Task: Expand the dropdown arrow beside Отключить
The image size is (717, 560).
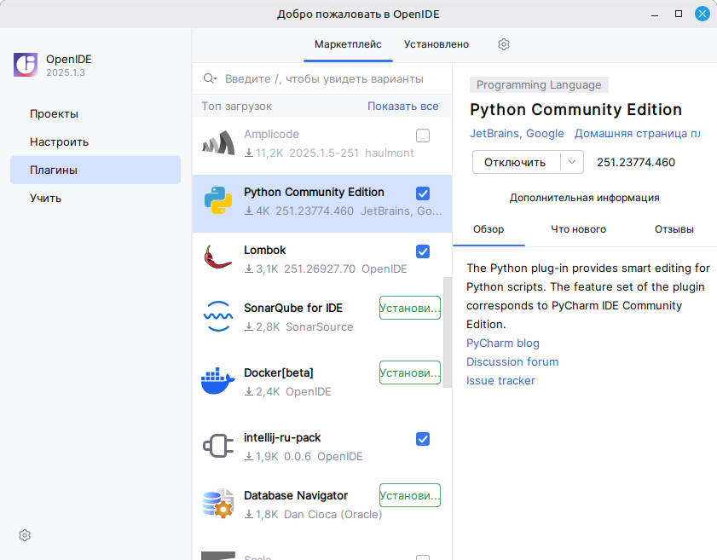Action: coord(571,162)
